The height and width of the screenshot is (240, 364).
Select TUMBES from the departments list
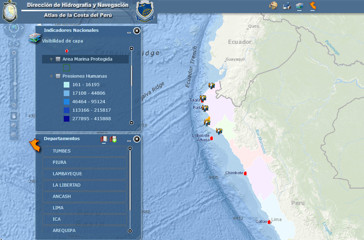84,151
